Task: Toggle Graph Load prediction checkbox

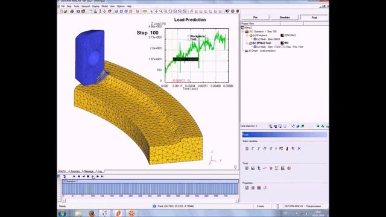Action: click(250, 51)
